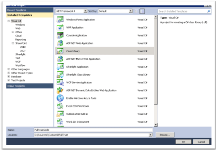
Task: Click 'Word 2010 Document' text
Action: [x=77, y=122]
